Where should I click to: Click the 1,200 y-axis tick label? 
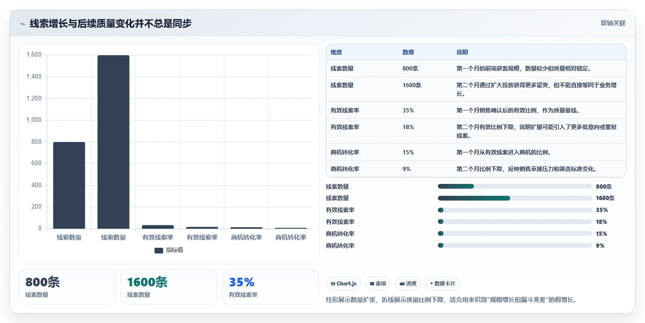coord(34,99)
